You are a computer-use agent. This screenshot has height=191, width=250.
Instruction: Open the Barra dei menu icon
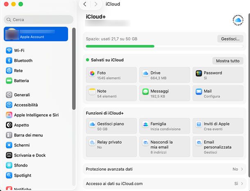pyautogui.click(x=9, y=135)
